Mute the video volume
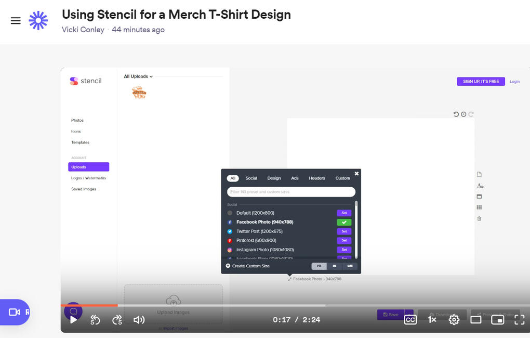This screenshot has width=530, height=338. (139, 320)
